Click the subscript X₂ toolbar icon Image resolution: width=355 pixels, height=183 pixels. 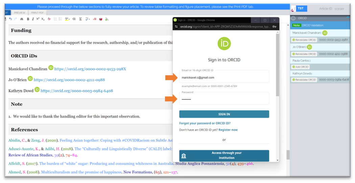click(x=43, y=19)
